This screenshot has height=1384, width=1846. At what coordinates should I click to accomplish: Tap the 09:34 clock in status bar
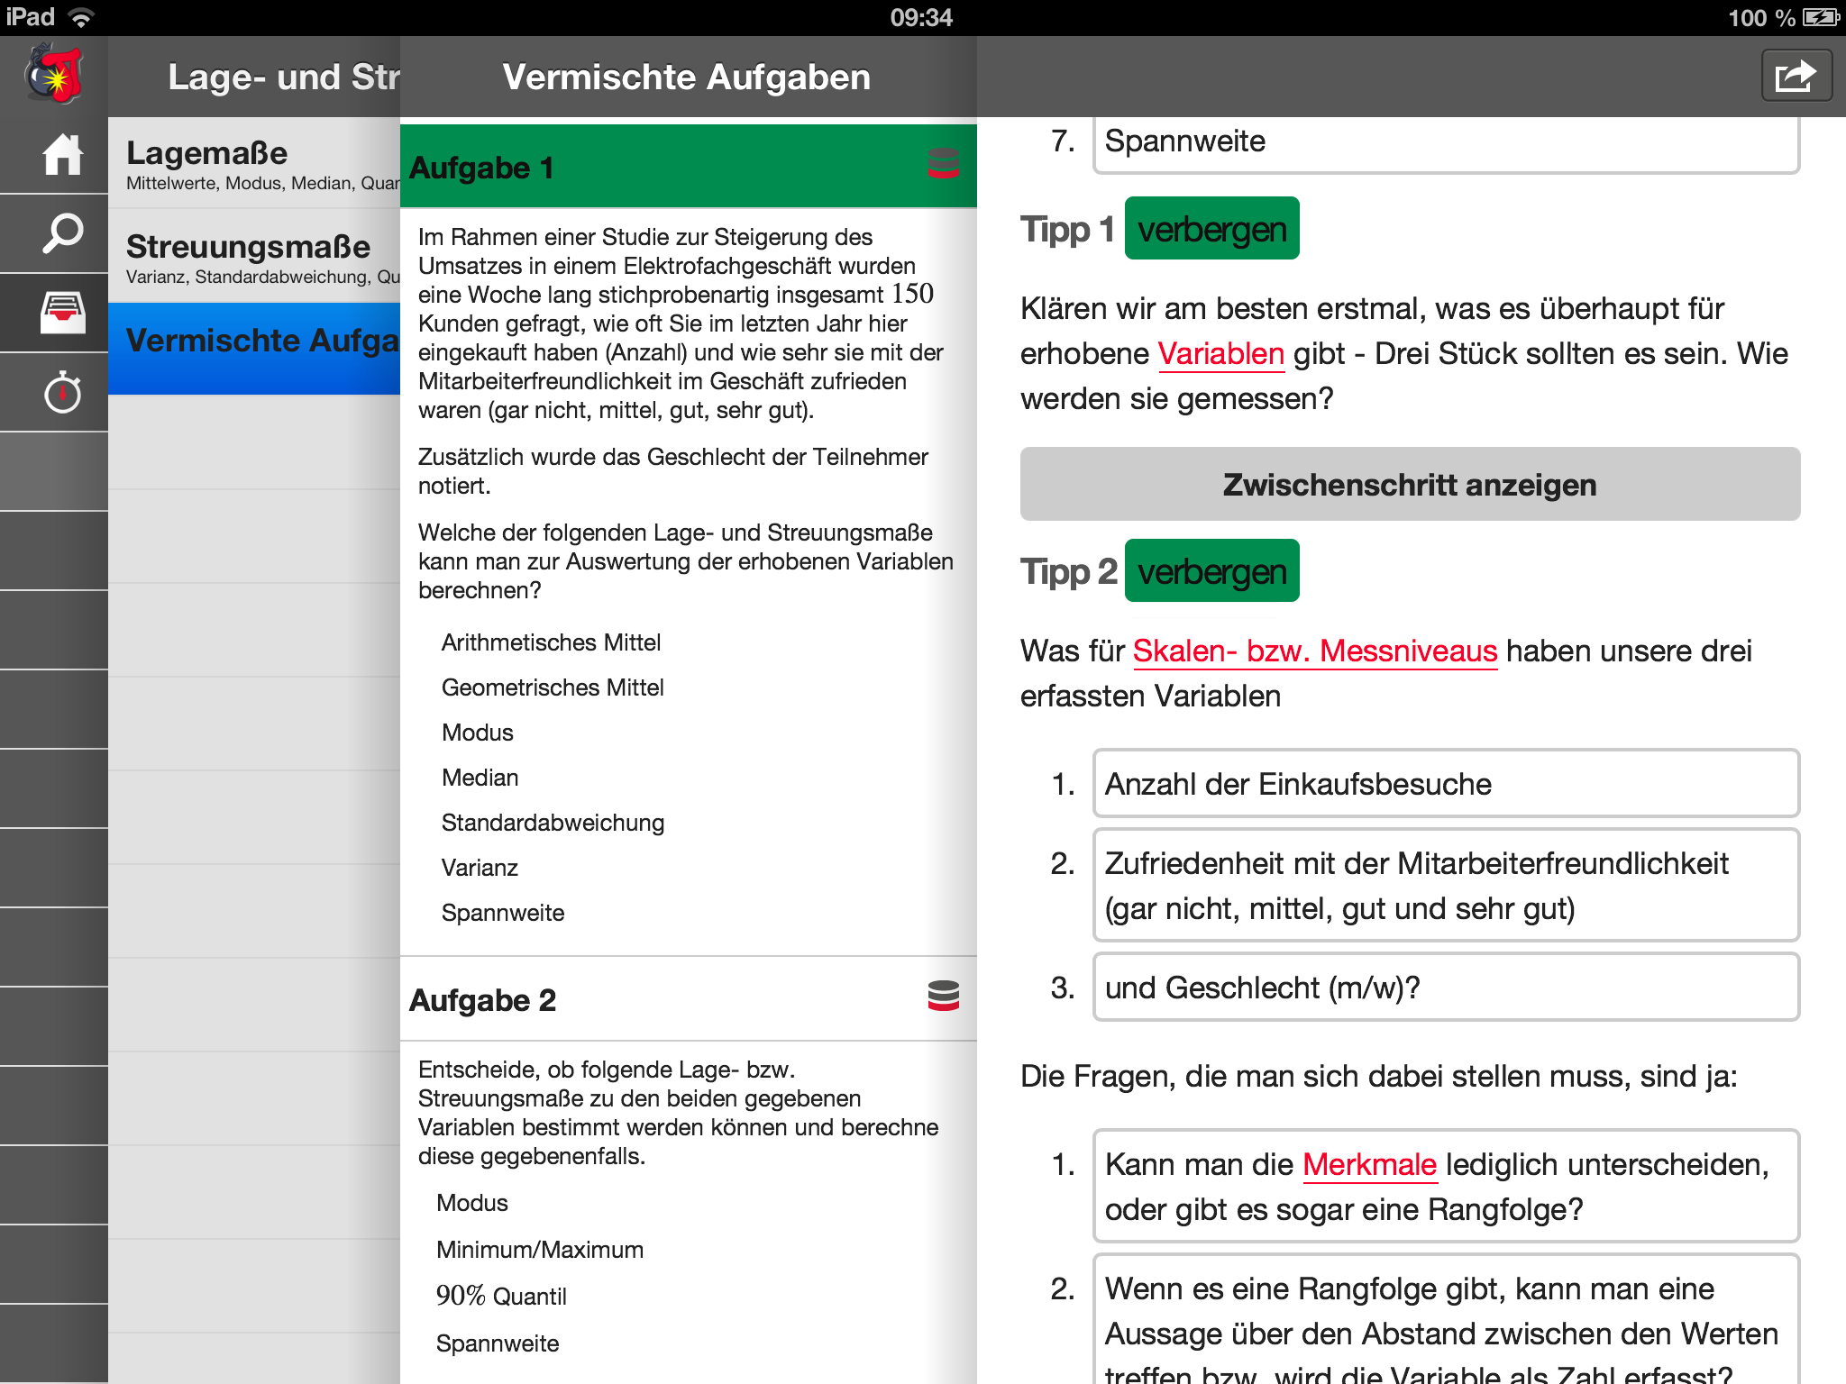pyautogui.click(x=921, y=17)
